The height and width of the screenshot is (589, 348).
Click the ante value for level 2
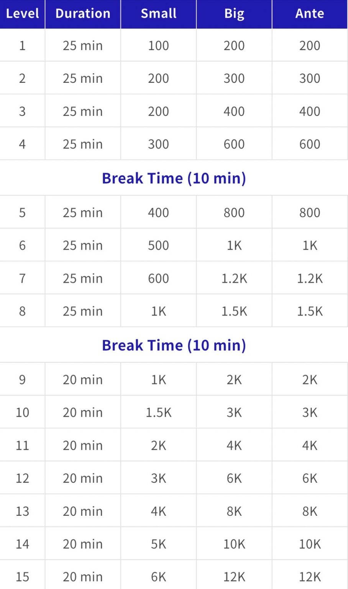(310, 79)
